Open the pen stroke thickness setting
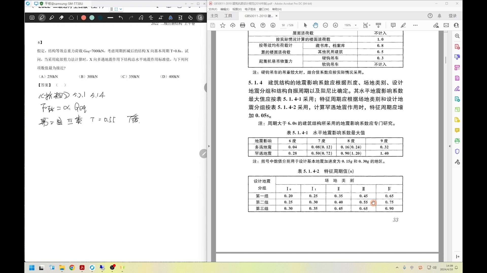 tap(110, 18)
